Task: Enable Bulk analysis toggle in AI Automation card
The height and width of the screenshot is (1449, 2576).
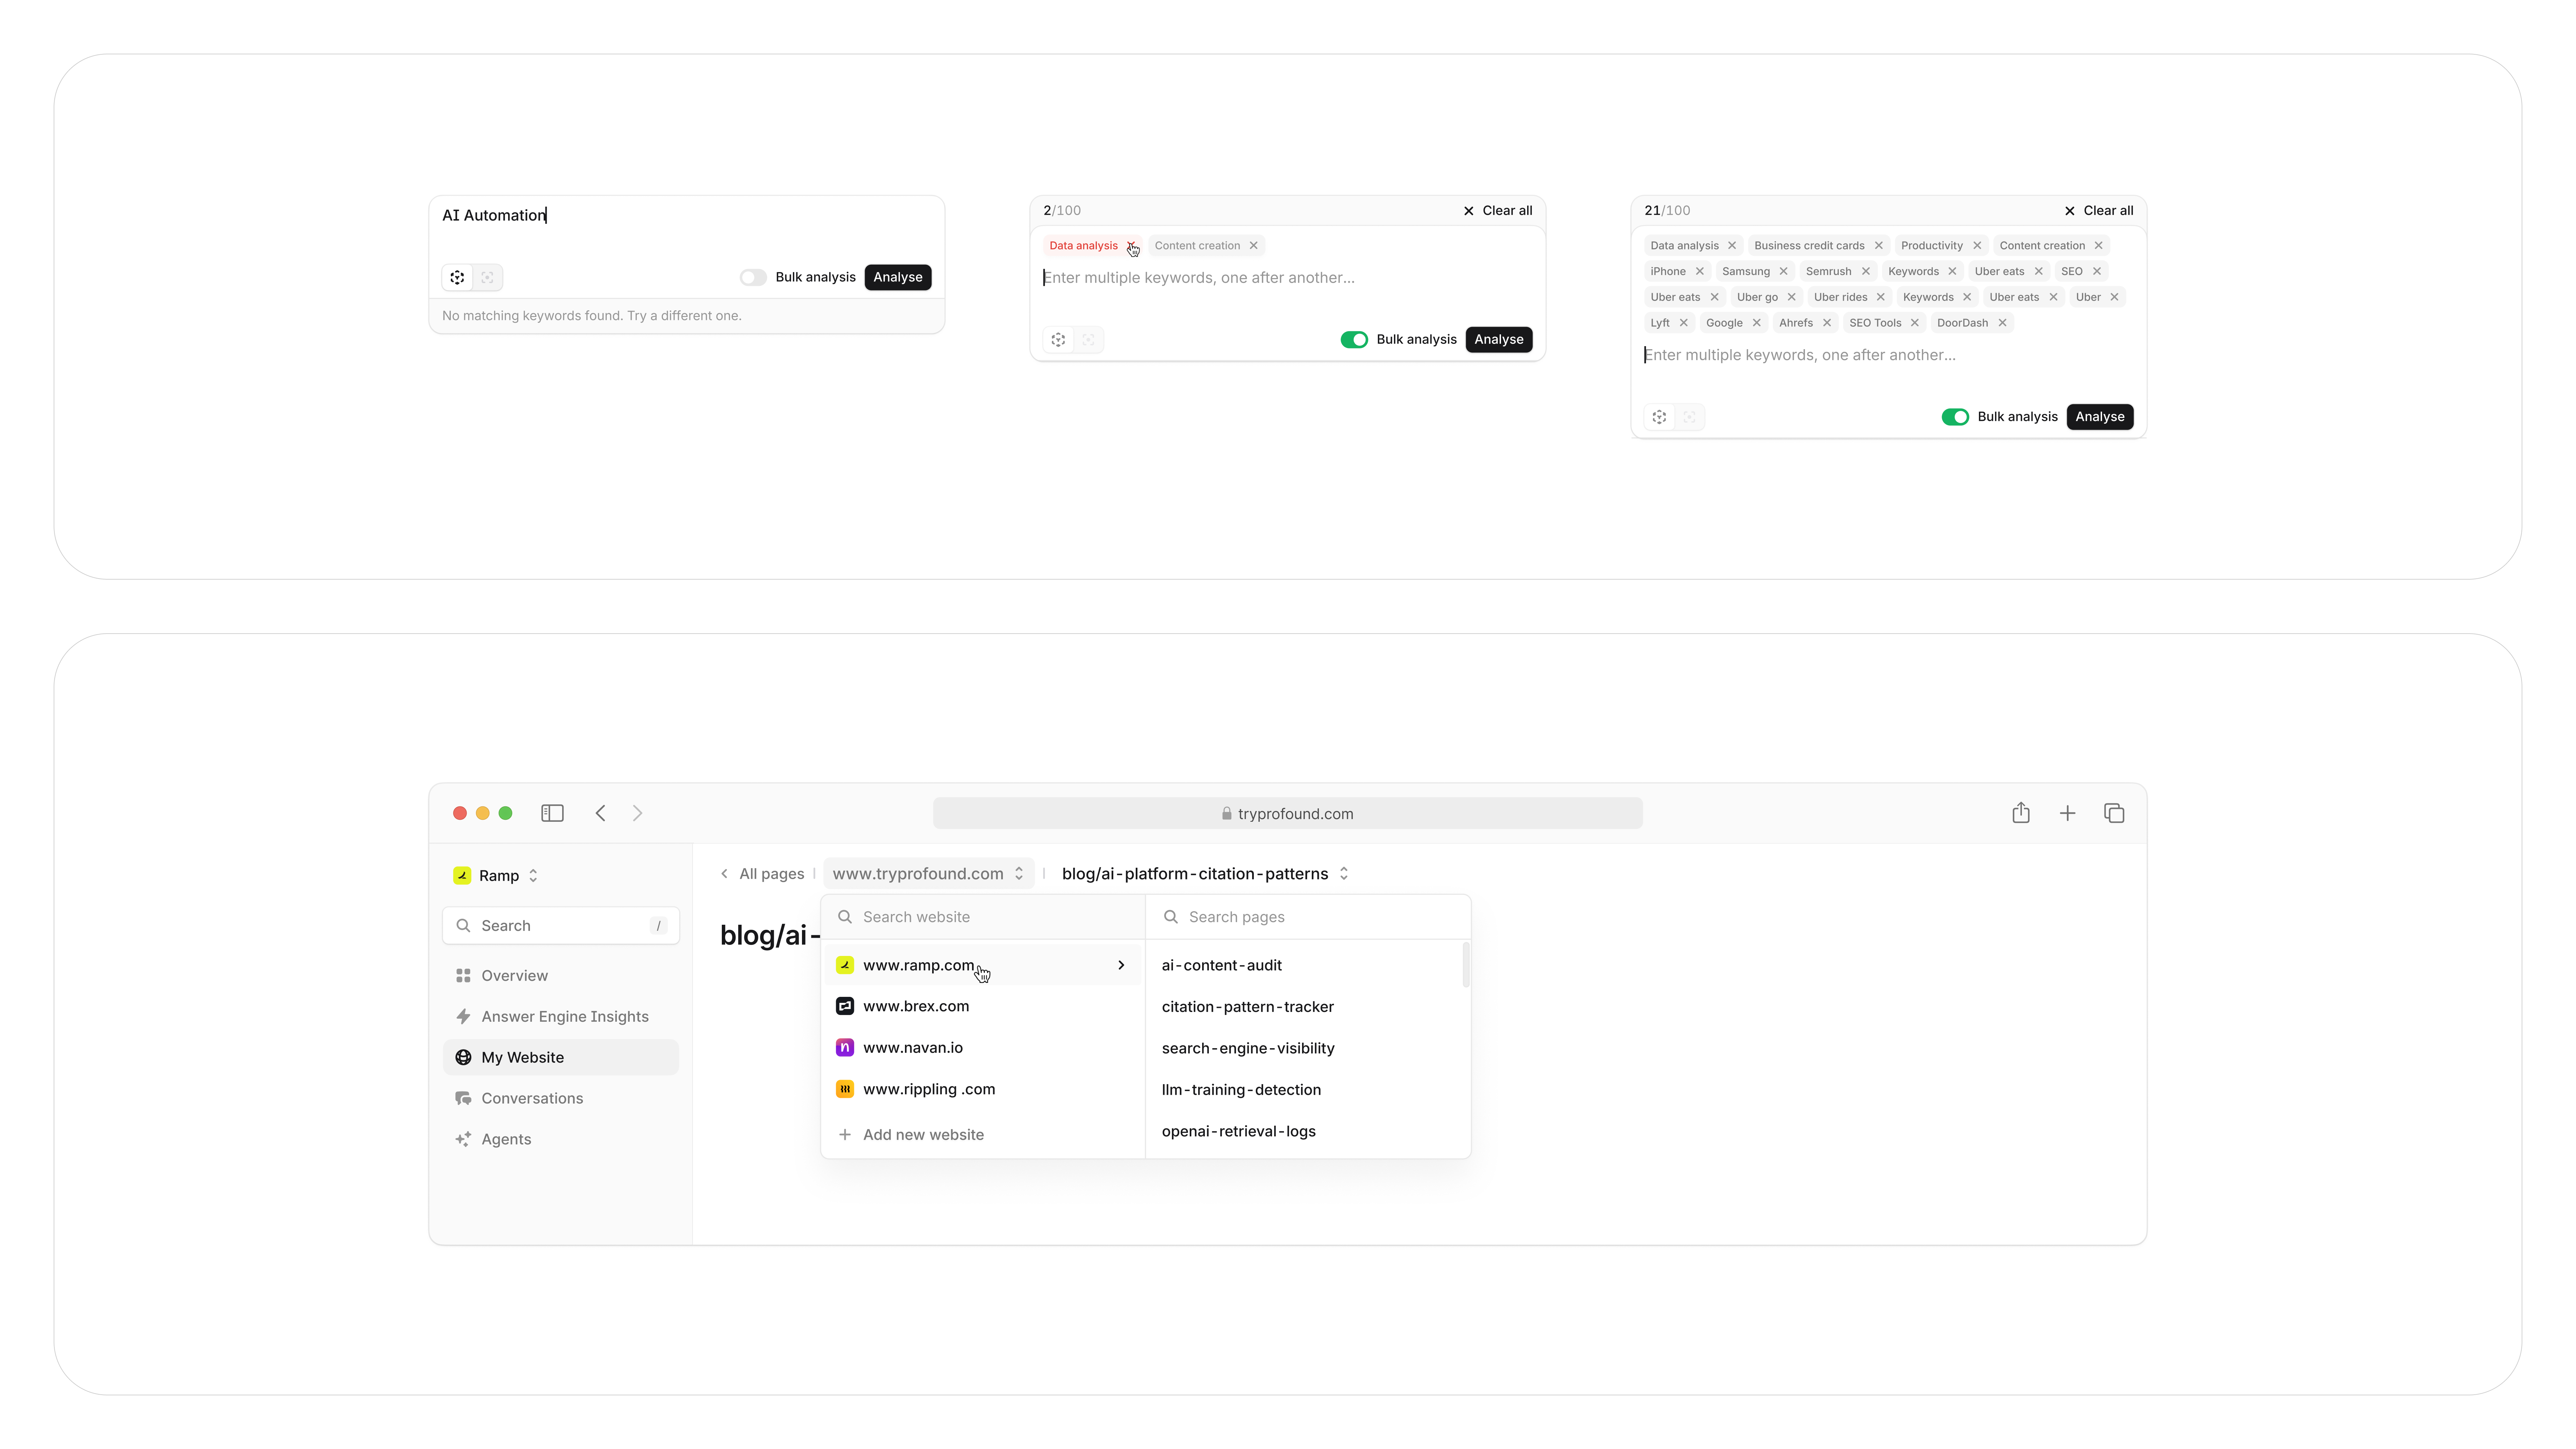Action: pyautogui.click(x=753, y=277)
